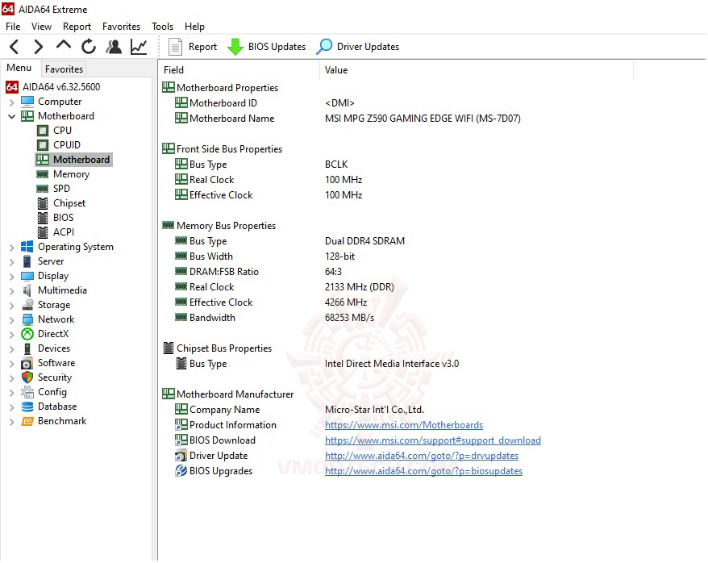
Task: Expand the Software tree node
Action: (x=12, y=364)
